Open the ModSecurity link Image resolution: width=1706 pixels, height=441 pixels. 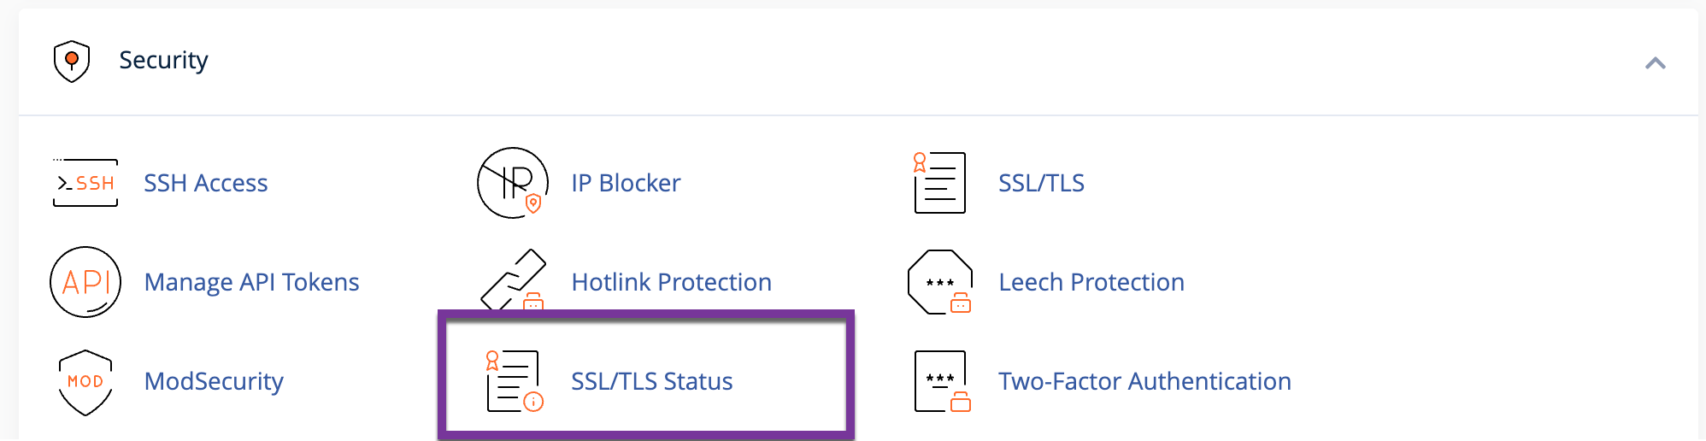[214, 381]
